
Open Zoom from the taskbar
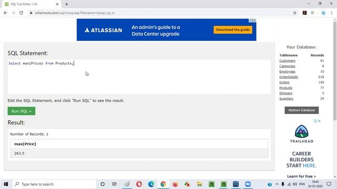[248, 184]
